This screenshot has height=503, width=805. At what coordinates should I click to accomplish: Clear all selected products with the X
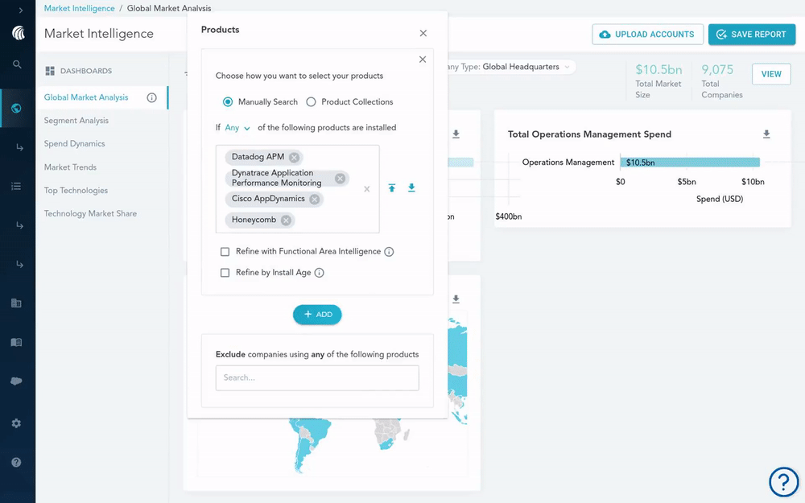pyautogui.click(x=366, y=189)
